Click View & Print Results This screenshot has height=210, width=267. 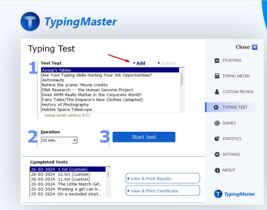163,178
